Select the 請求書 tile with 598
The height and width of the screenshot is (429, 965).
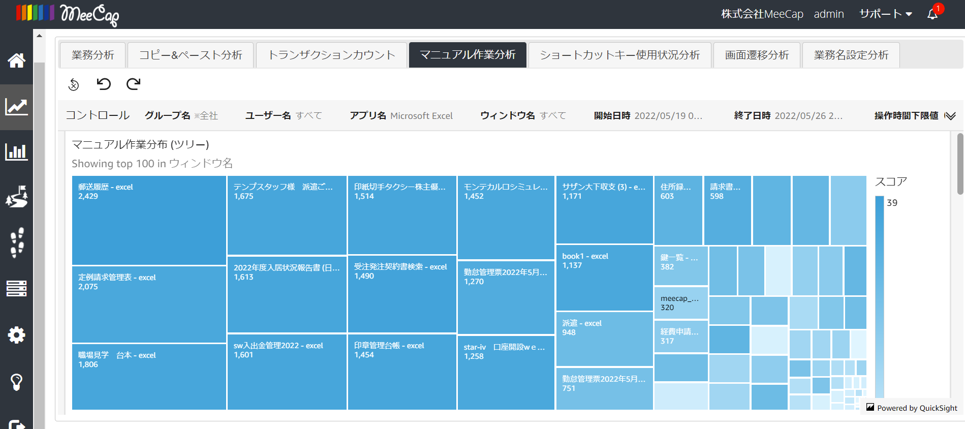[x=728, y=210]
